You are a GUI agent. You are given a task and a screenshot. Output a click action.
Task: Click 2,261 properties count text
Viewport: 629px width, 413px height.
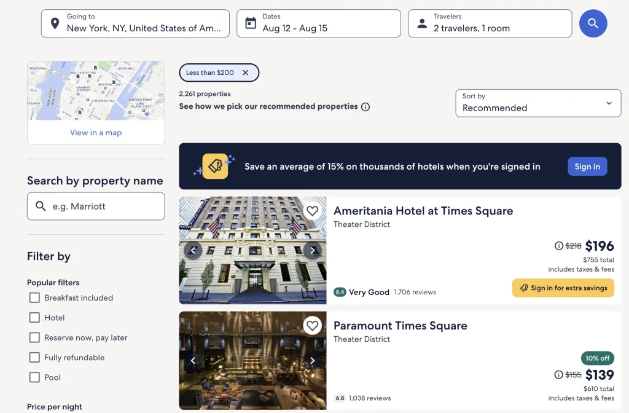[x=205, y=94]
